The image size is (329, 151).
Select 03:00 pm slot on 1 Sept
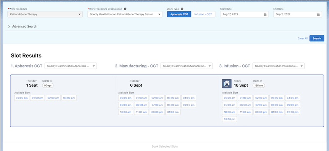(69, 98)
